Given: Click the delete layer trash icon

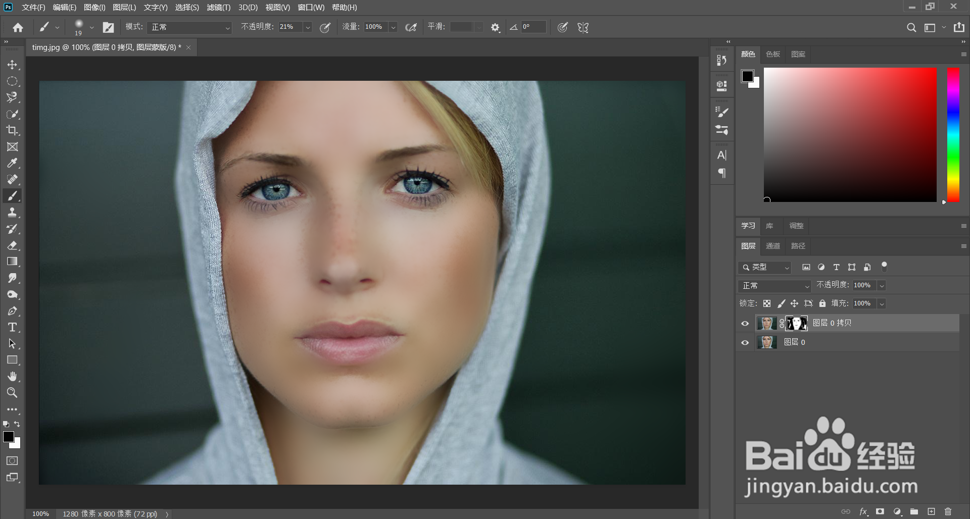Looking at the screenshot, I should point(948,511).
